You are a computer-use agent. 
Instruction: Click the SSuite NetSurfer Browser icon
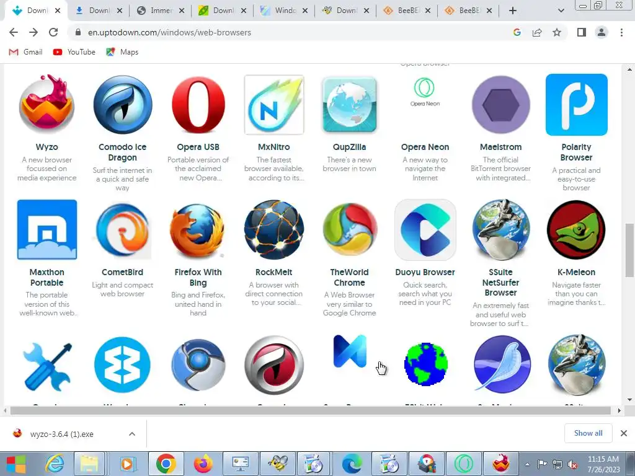point(501,229)
